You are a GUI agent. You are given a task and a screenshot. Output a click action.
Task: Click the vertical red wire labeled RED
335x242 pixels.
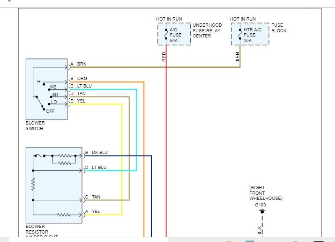point(166,141)
